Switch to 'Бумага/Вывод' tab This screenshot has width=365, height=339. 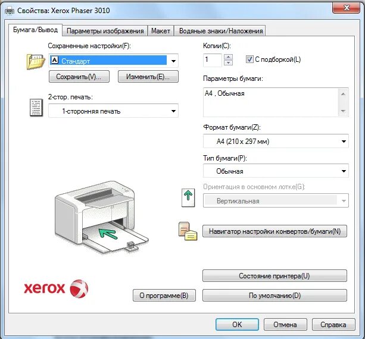point(35,30)
